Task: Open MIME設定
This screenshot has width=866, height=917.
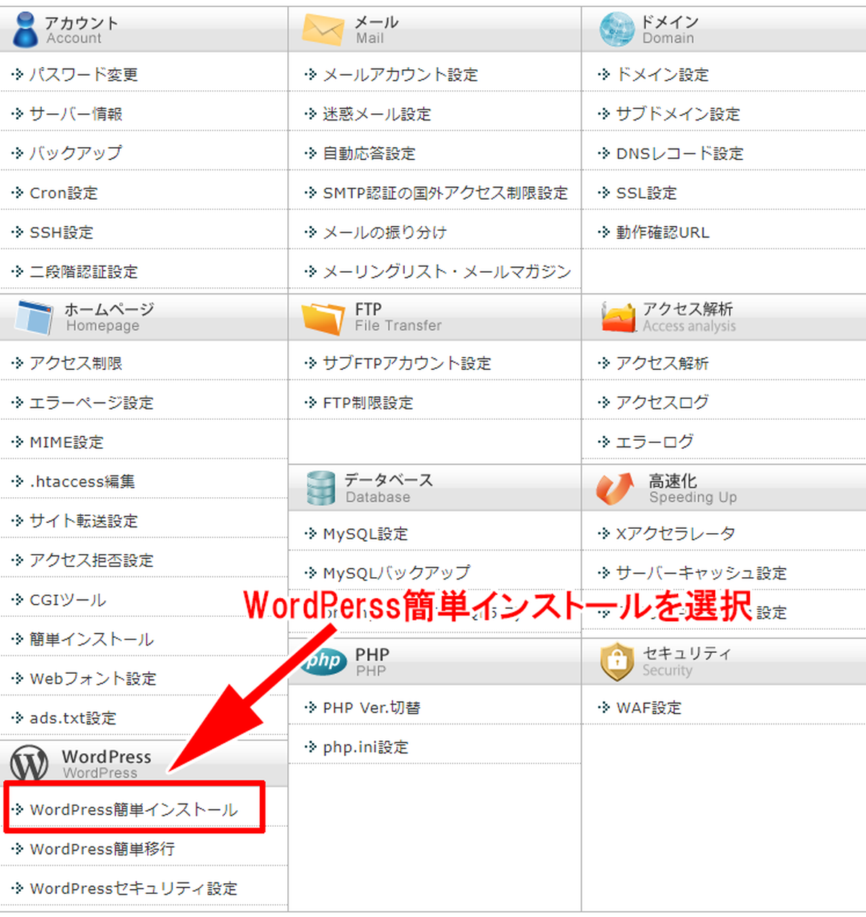Action: point(66,442)
